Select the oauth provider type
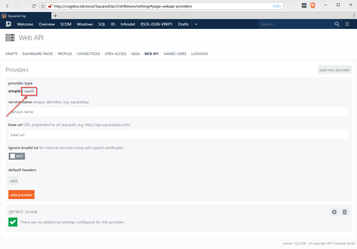This screenshot has height=249, width=357. point(29,91)
